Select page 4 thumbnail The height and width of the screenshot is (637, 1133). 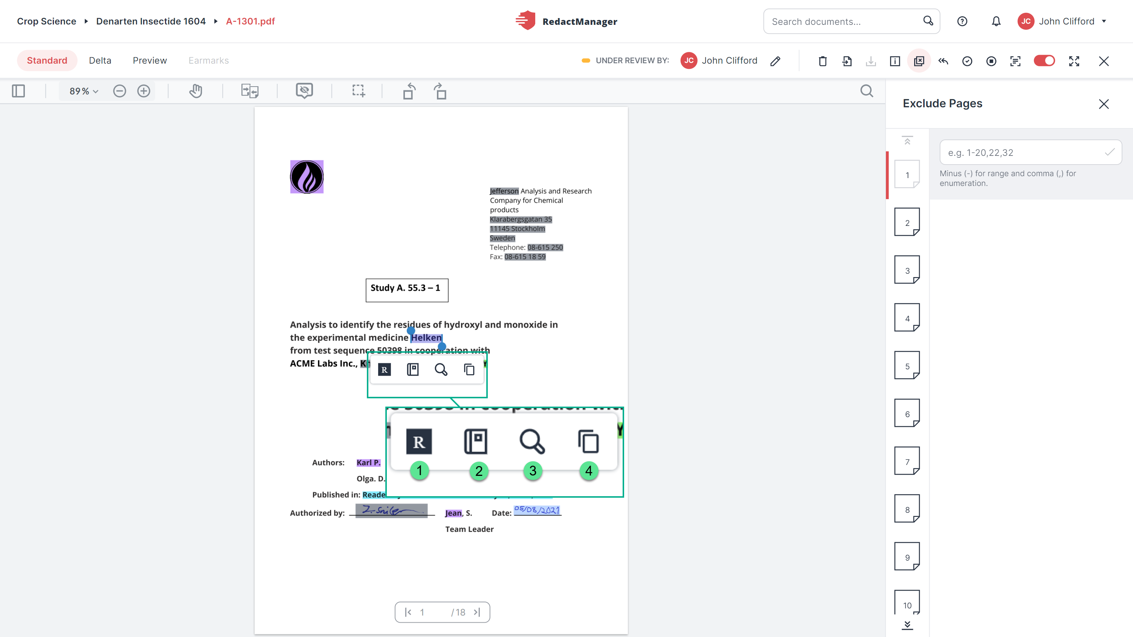point(907,318)
